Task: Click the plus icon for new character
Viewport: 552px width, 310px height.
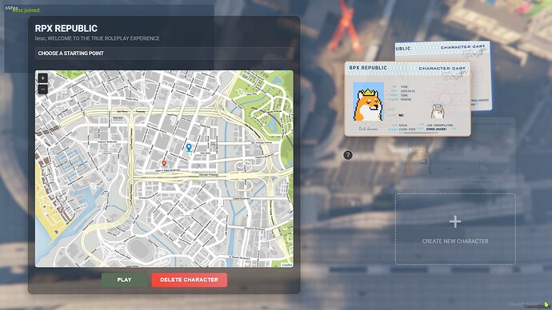Action: (x=455, y=221)
